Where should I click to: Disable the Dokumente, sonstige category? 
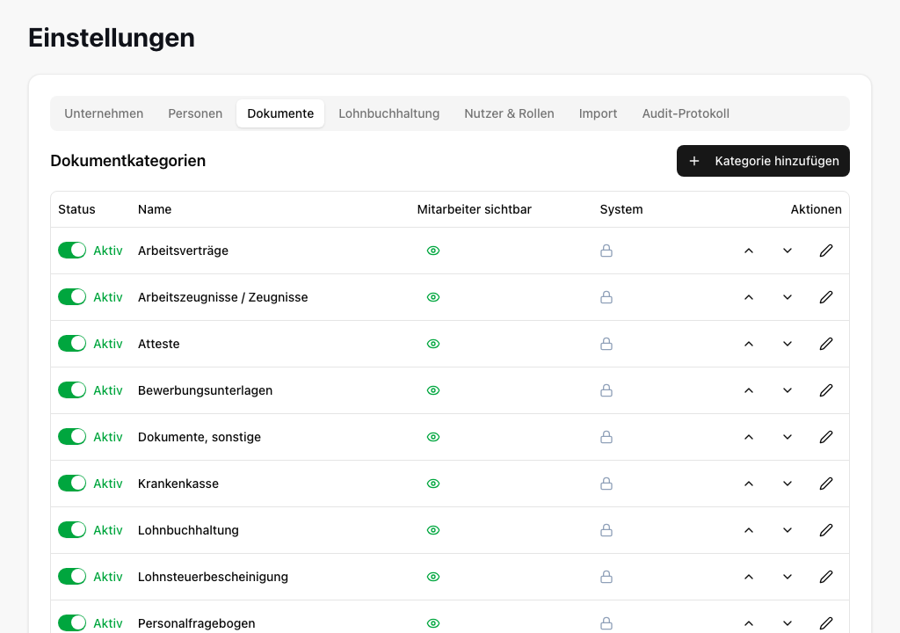(72, 437)
